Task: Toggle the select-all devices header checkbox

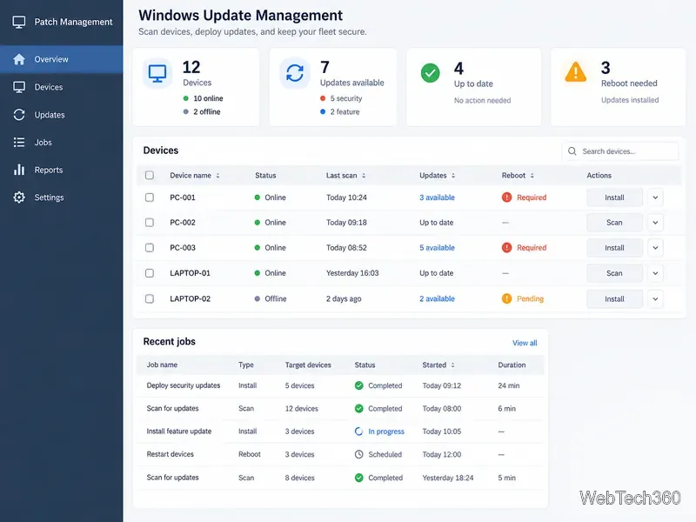Action: (x=150, y=176)
